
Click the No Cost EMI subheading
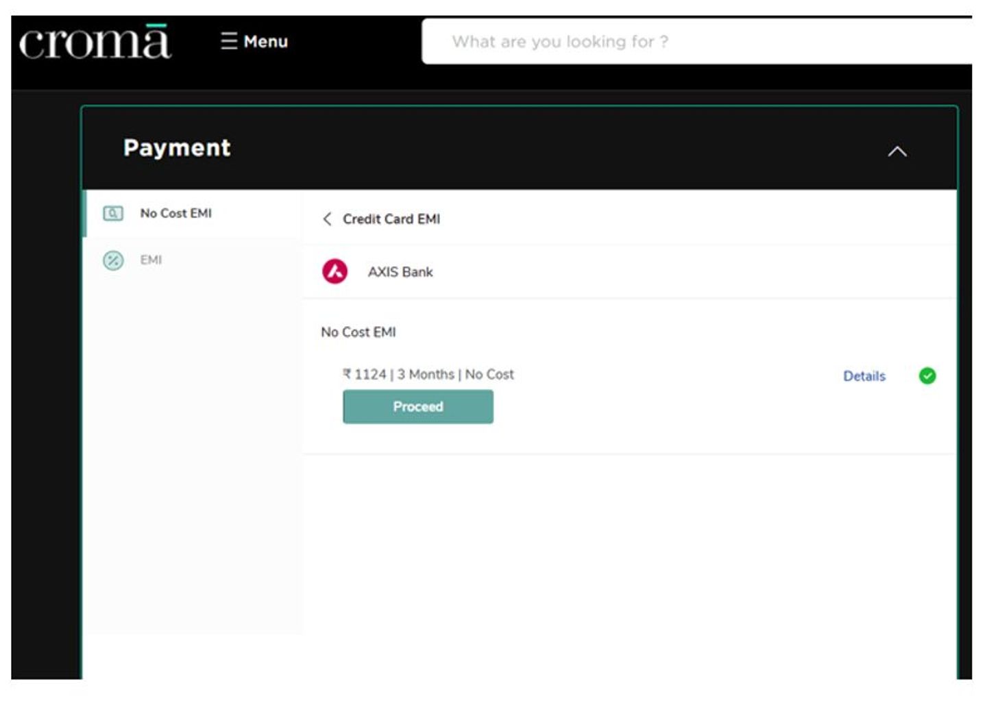358,332
